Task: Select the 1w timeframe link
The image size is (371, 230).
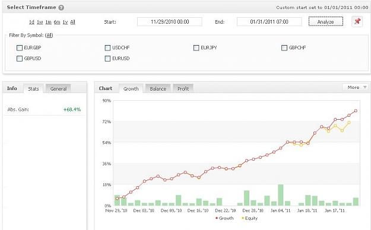Action: click(x=40, y=22)
